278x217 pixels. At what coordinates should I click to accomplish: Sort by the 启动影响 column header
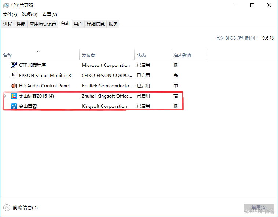(x=189, y=55)
